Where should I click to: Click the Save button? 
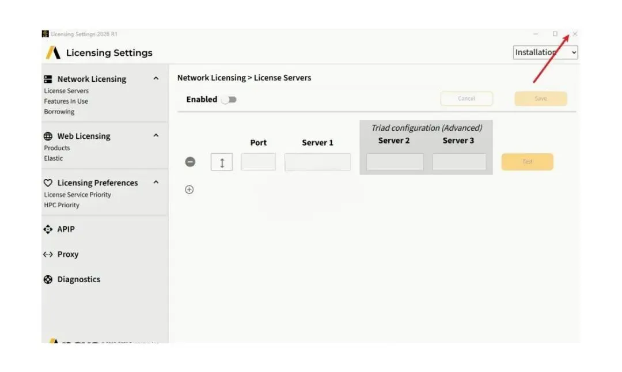541,98
